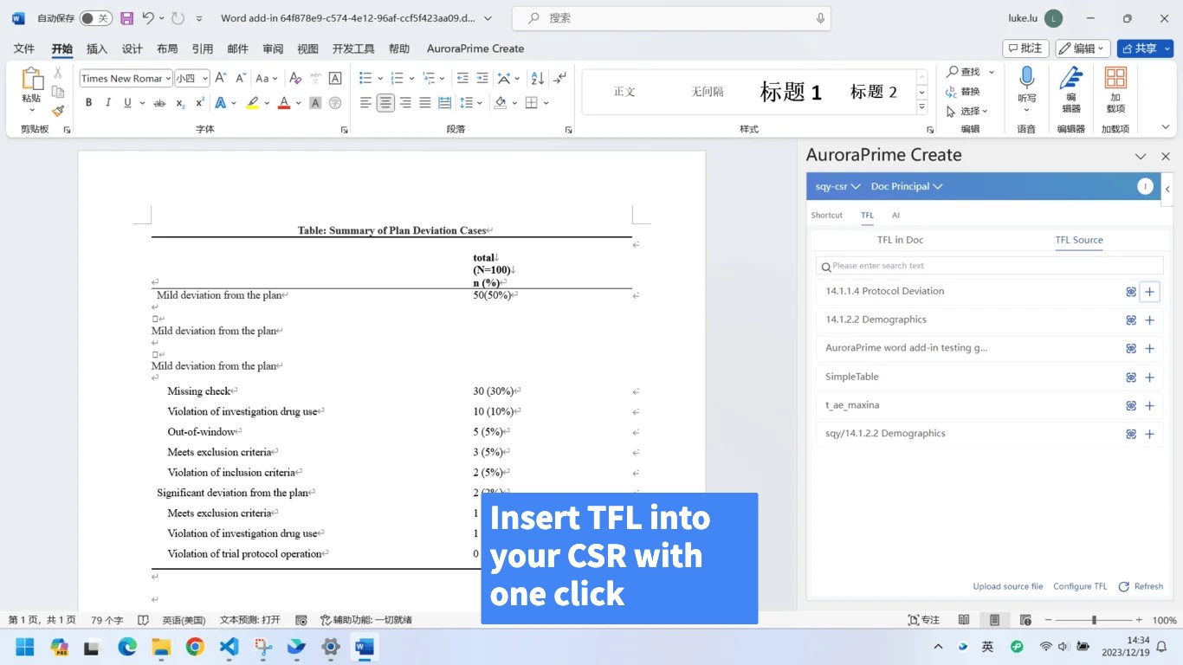Preview the 14.1.1.4 Protocol Deviation source

pyautogui.click(x=1131, y=292)
